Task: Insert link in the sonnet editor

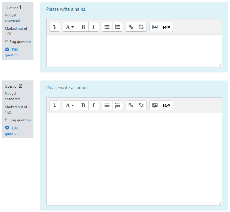Action: pos(131,106)
